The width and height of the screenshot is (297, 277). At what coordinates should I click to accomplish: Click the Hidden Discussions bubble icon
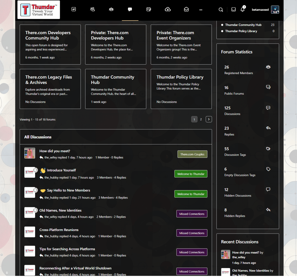pos(268,190)
